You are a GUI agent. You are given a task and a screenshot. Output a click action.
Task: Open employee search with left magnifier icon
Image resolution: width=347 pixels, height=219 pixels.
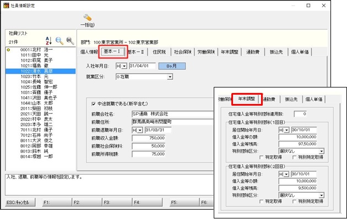coord(59,41)
